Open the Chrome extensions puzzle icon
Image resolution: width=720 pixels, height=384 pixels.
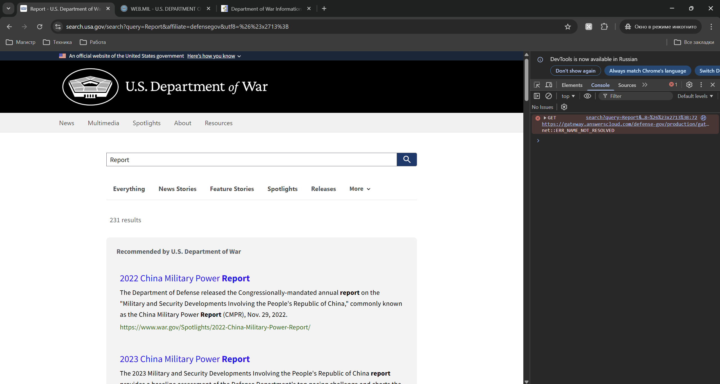pos(604,26)
